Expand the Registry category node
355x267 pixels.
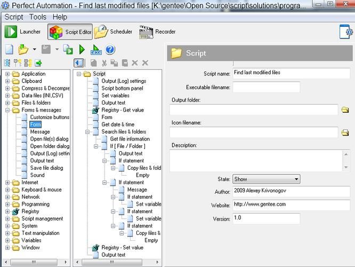click(x=7, y=211)
